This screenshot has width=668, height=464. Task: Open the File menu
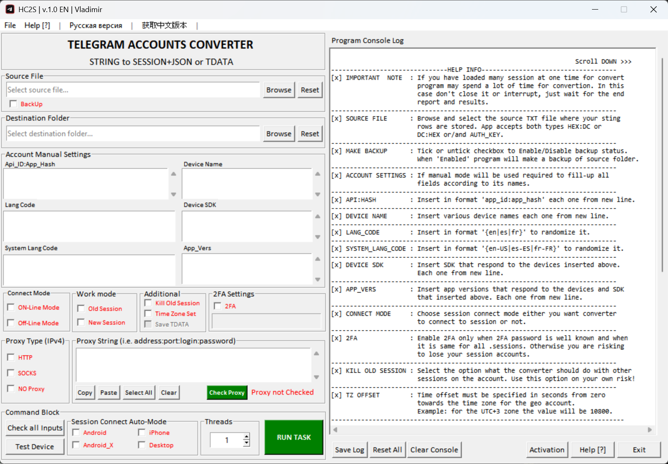coord(10,25)
